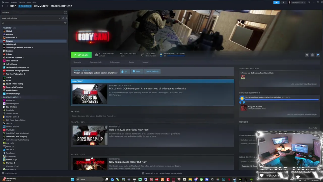Open the Communityhub tab
The width and height of the screenshot is (323, 182).
pos(95,62)
